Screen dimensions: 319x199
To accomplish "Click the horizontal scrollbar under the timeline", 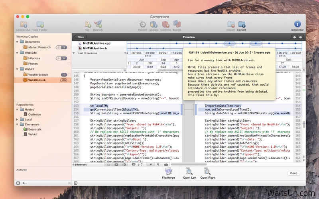I will 229,70.
